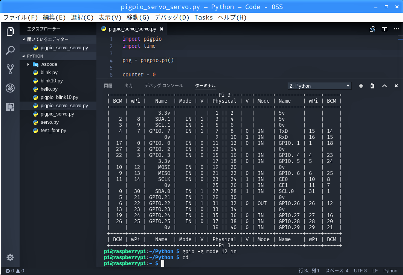Screen dimensions: 403x275
Task: Open the Manage gear menu
Action: point(10,257)
